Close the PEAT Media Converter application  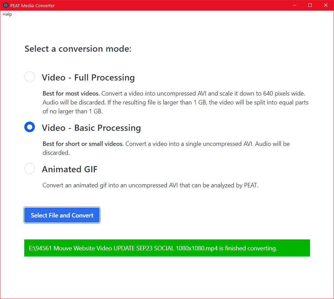(325, 5)
